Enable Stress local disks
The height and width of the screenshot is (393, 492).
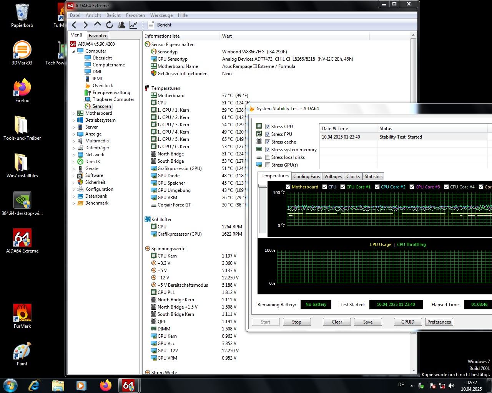pyautogui.click(x=268, y=157)
